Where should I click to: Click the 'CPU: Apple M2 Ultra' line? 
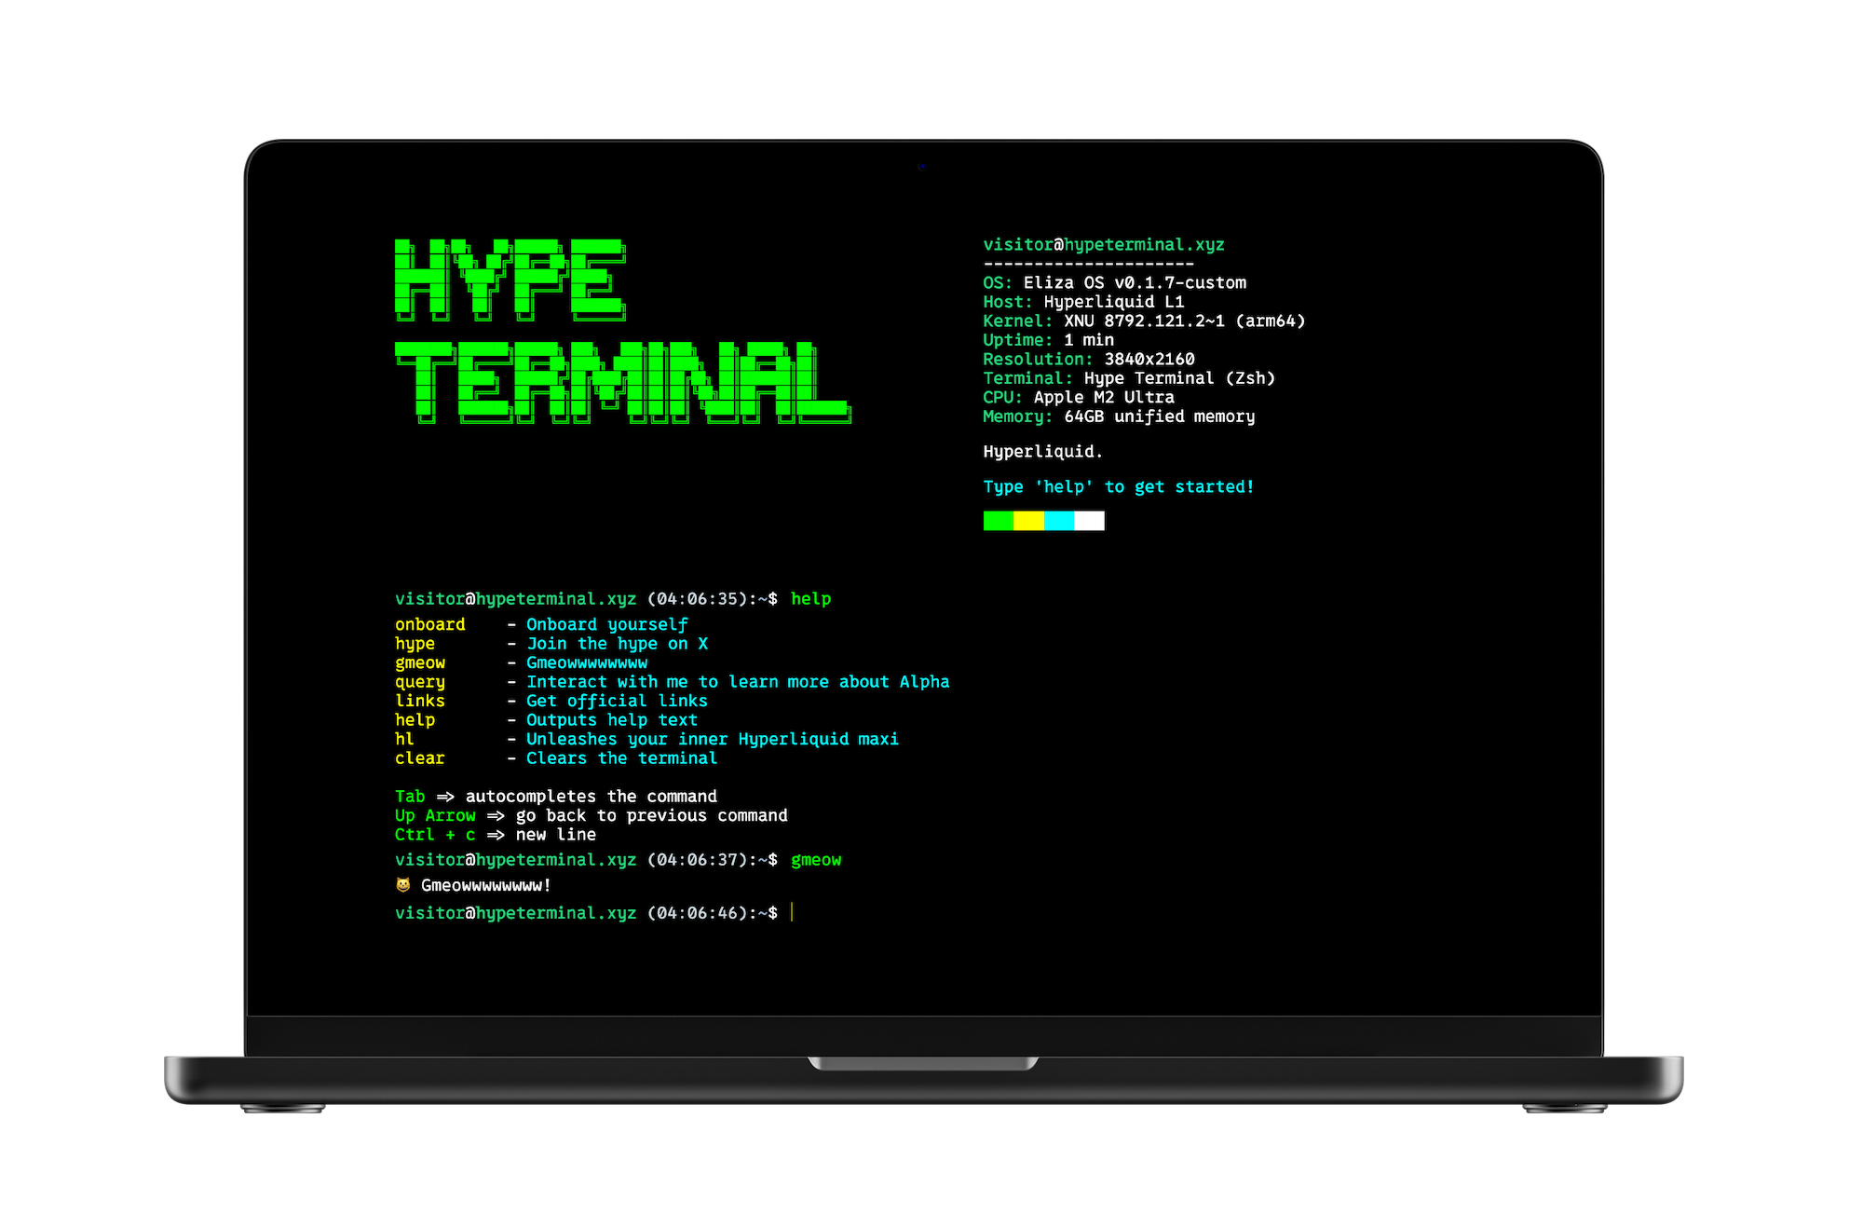tap(1080, 397)
